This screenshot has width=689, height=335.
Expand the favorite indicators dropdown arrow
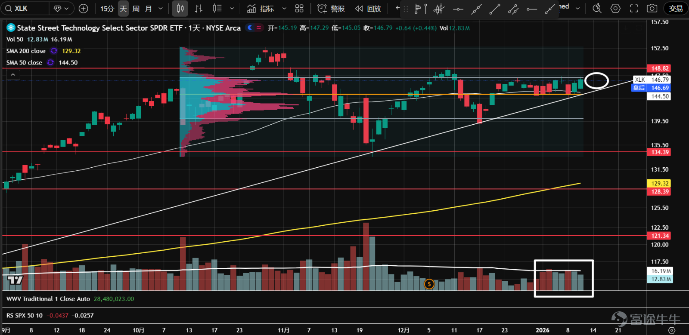[284, 9]
